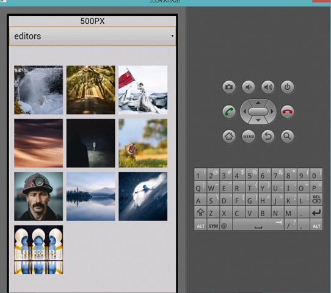331x293 pixels.
Task: Click the right ALT key
Action: (x=316, y=225)
